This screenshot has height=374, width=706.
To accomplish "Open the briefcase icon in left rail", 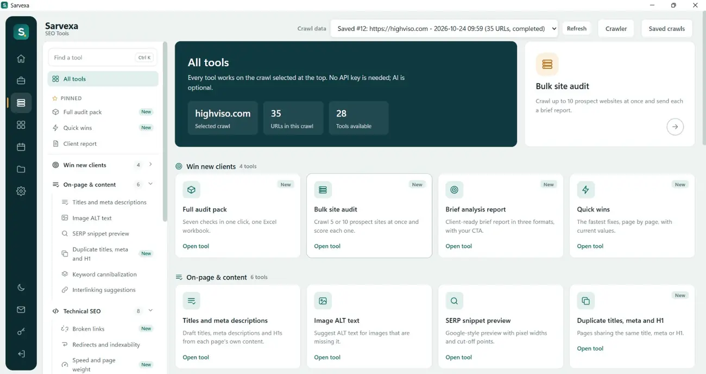I will point(21,80).
